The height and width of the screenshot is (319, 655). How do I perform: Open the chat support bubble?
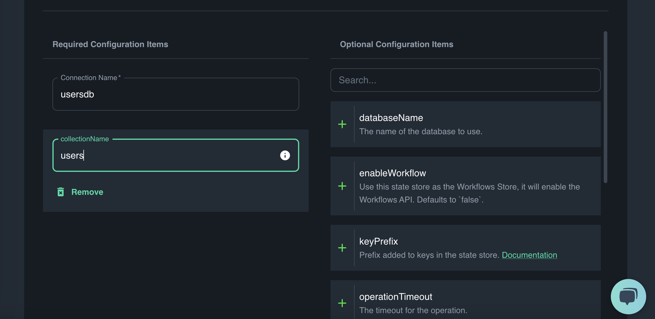click(x=628, y=296)
